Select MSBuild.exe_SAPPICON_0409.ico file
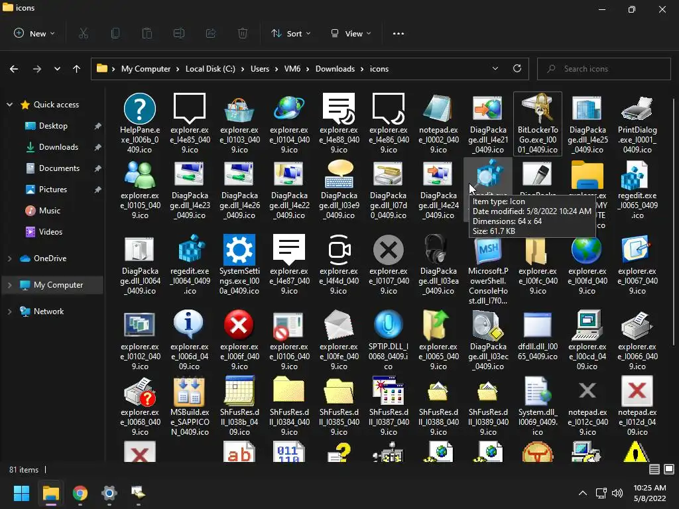The width and height of the screenshot is (679, 509). [189, 406]
